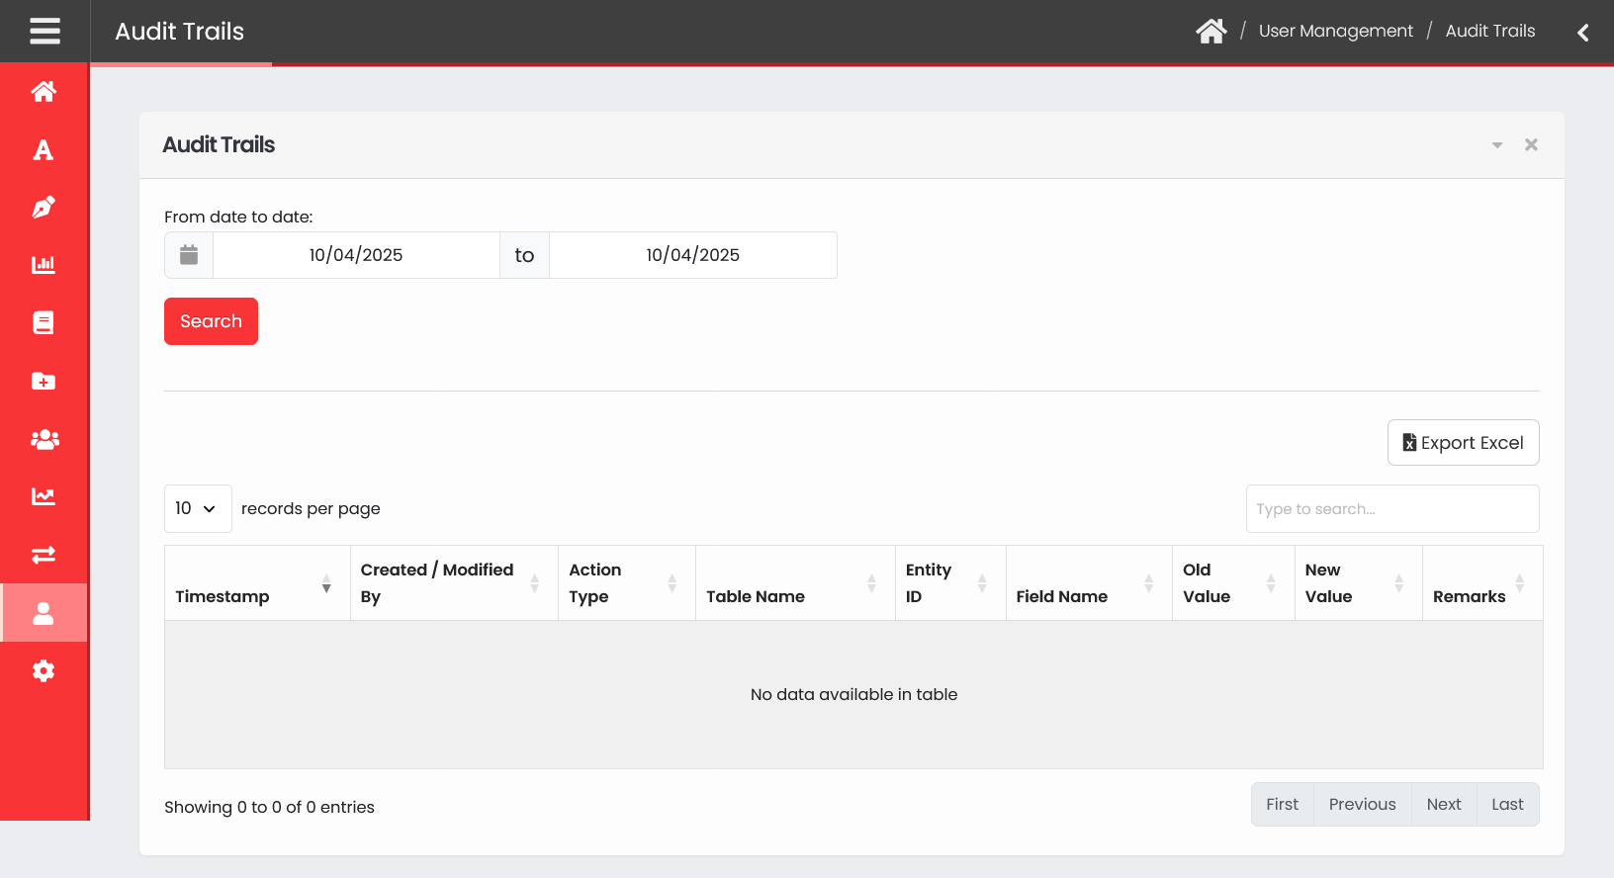Click 'No data available in table' text
The image size is (1614, 878).
pos(853,694)
